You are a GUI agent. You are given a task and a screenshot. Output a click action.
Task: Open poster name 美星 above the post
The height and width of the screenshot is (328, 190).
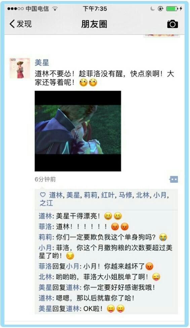coord(42,63)
